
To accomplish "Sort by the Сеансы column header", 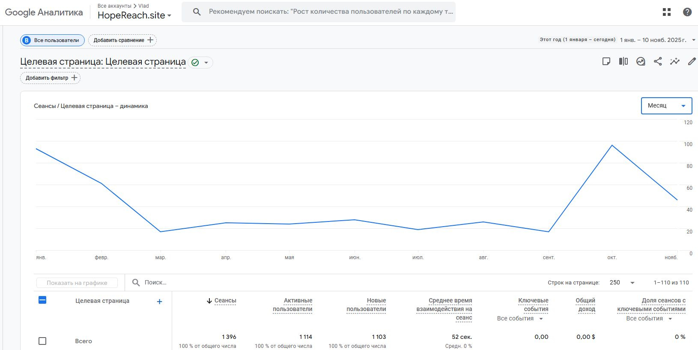I will coord(225,301).
